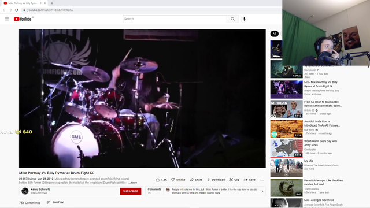Image resolution: width=370 pixels, height=208 pixels.
Task: Close the Mike Portnoy browser tab
Action: 45,3
